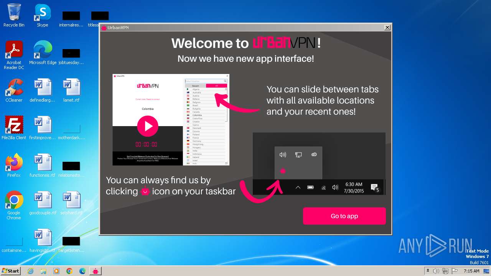Screen dimensions: 491x276
Task: Select Microsoft Edge desktop shortcut
Action: (43, 53)
